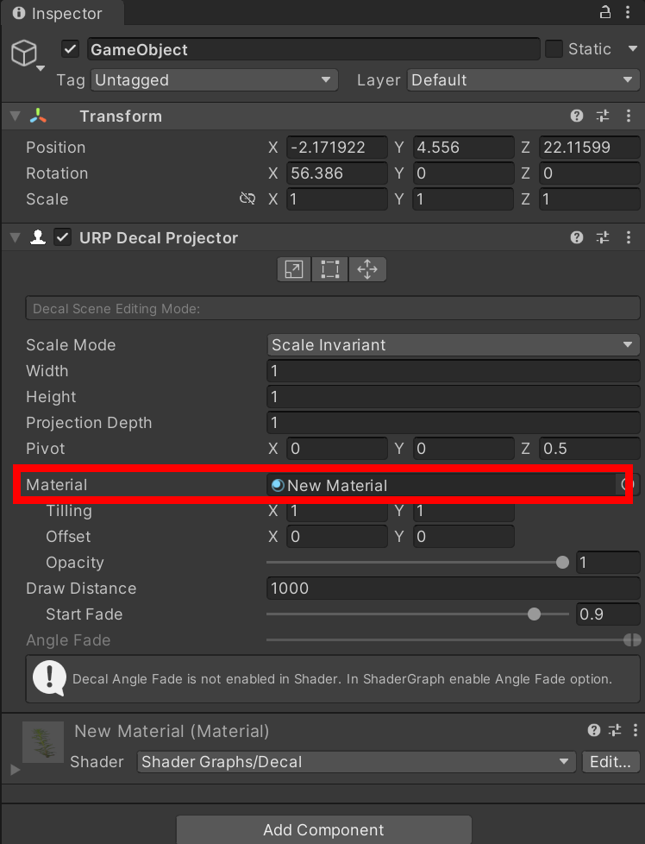The height and width of the screenshot is (844, 645).
Task: Select decal scale edit mode tool
Action: tap(294, 269)
